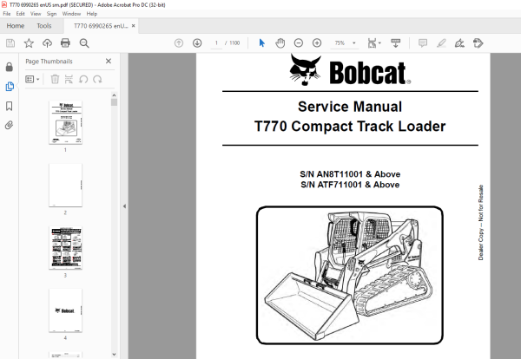This screenshot has height=359, width=521.
Task: Click the Save file icon
Action: (x=10, y=43)
